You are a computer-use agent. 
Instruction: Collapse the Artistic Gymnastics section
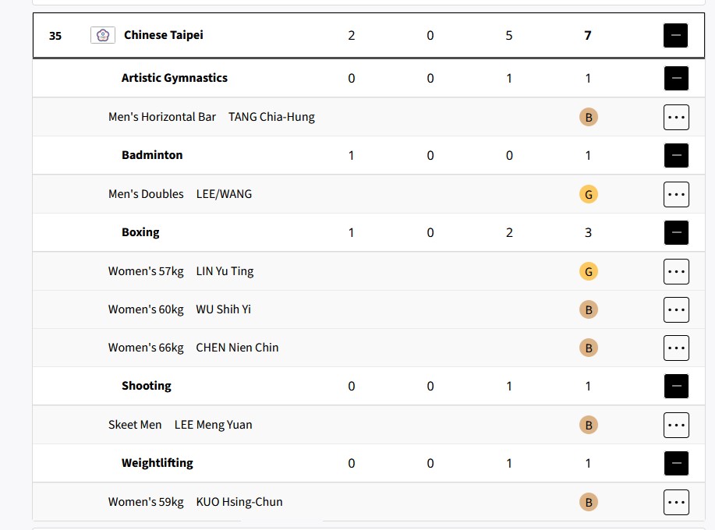[675, 77]
